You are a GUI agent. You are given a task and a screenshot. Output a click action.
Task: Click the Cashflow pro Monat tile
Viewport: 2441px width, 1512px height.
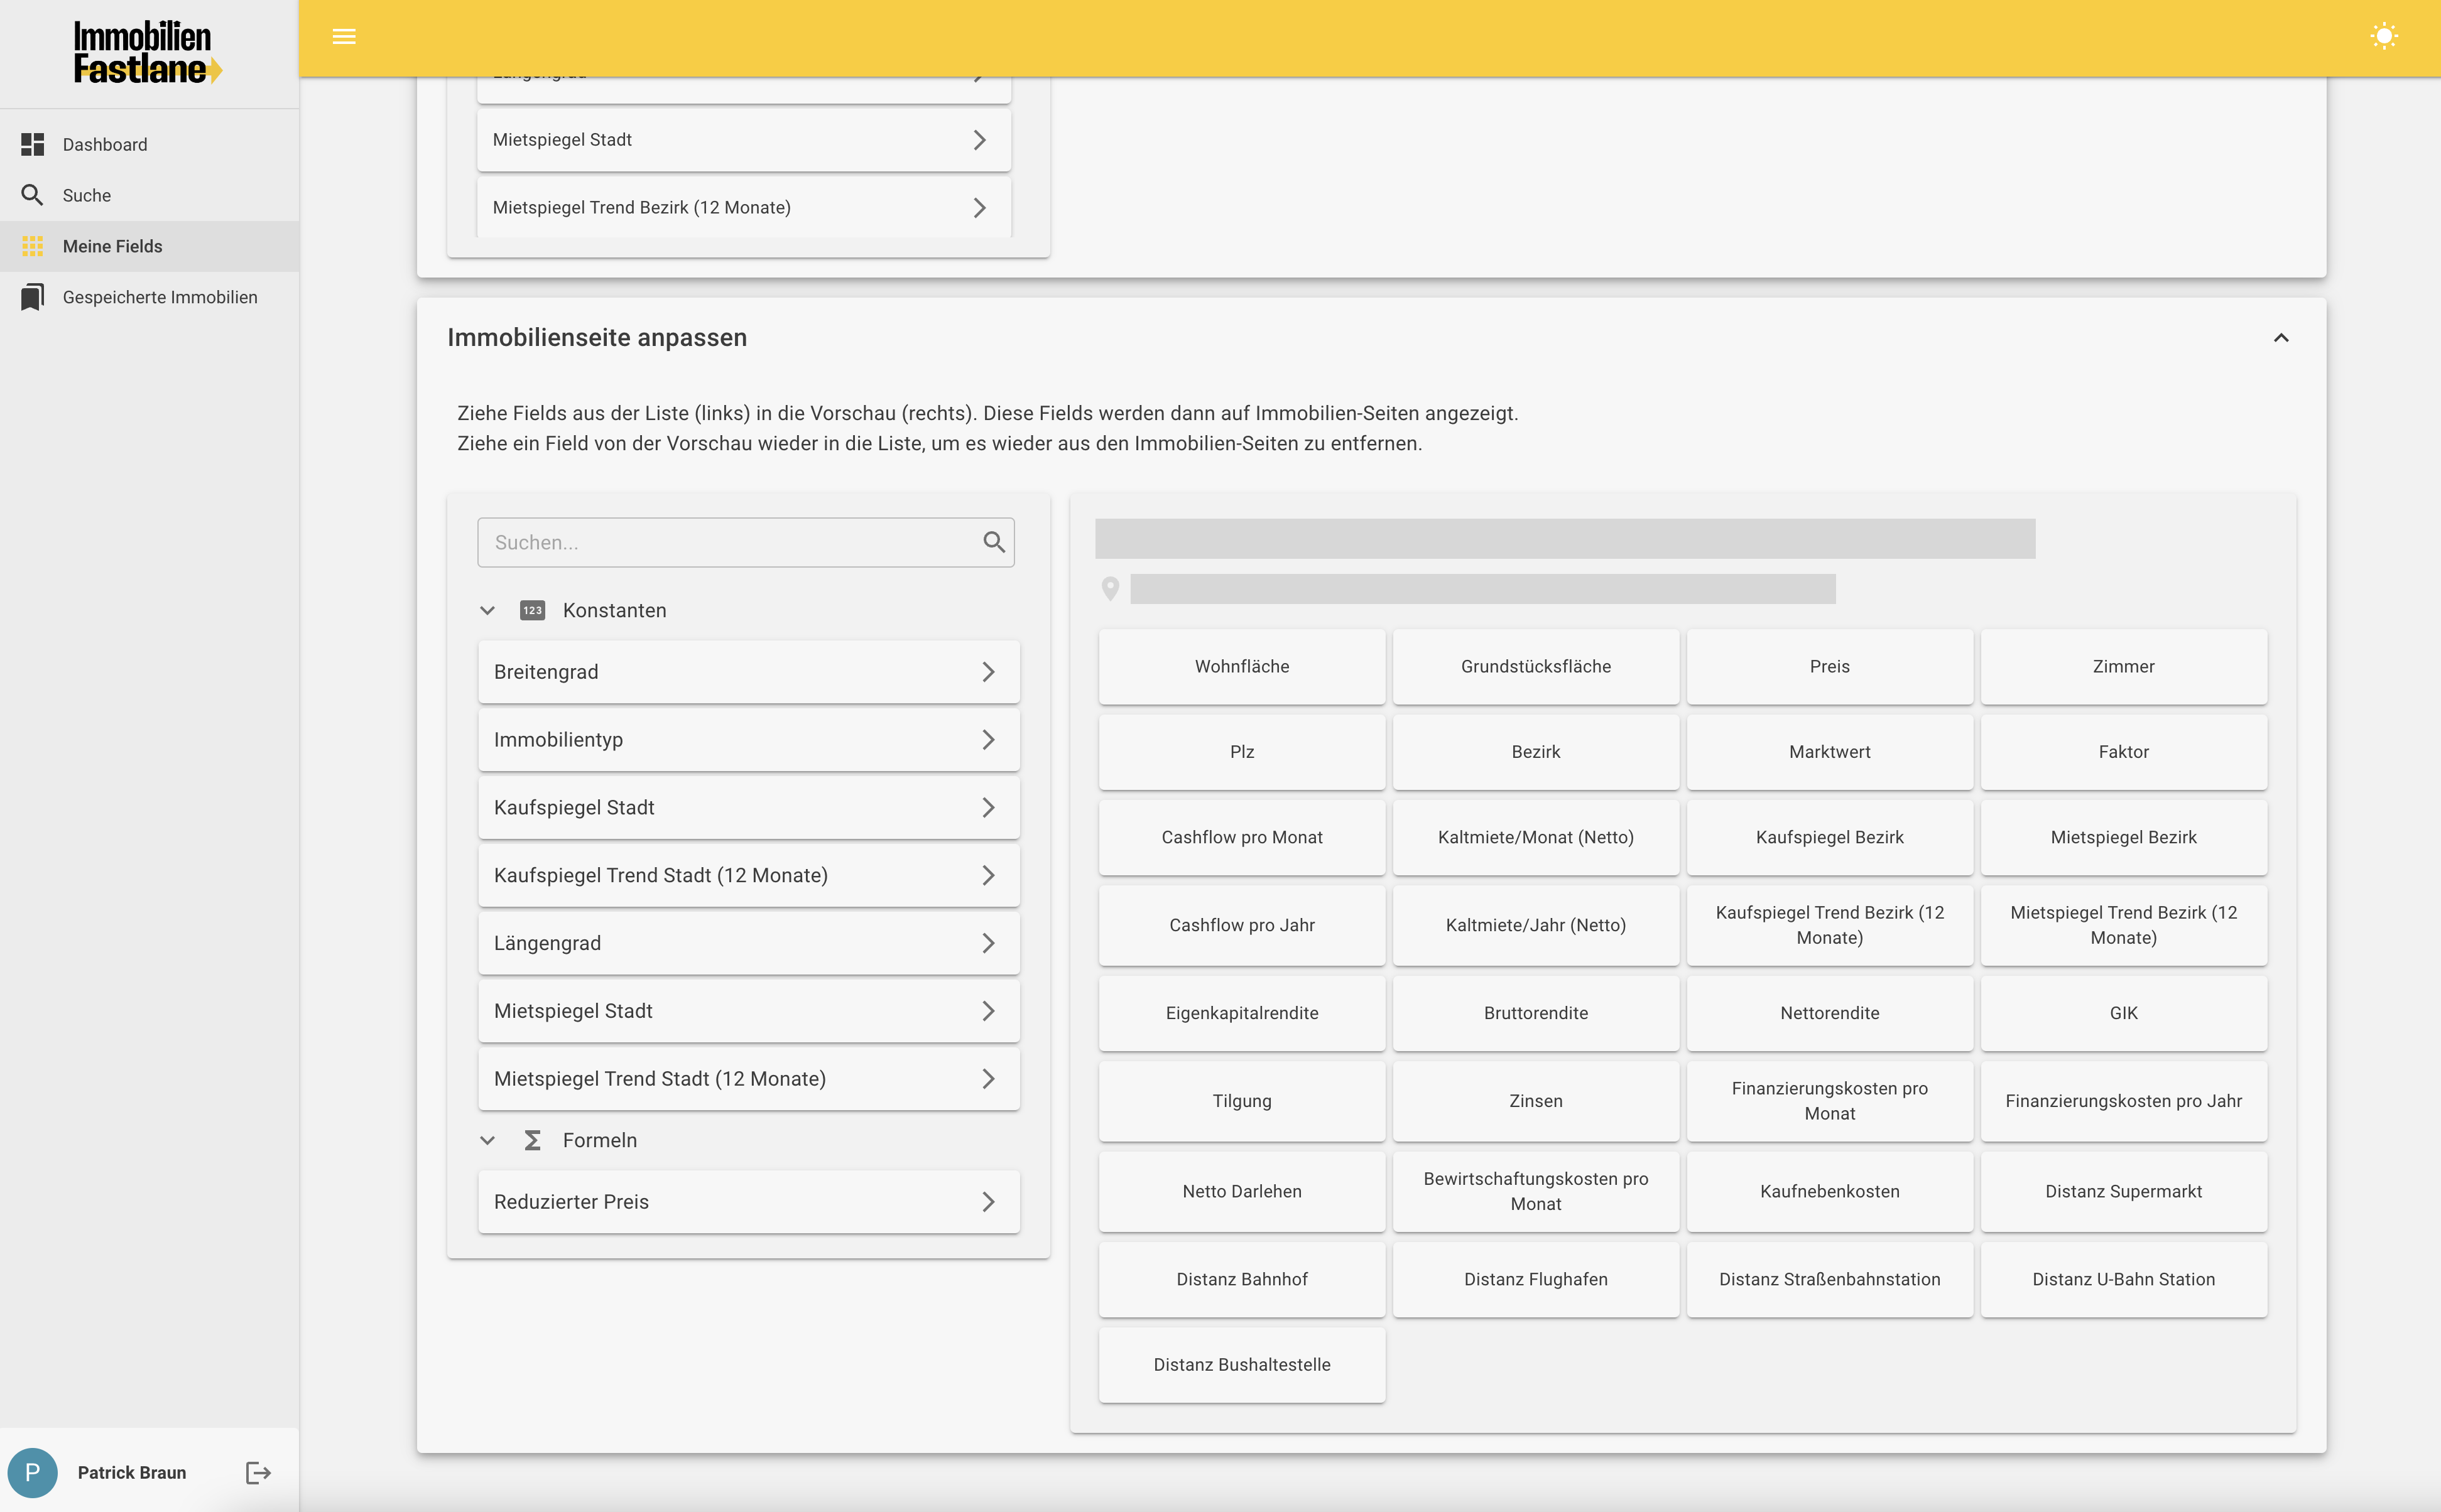(1241, 837)
